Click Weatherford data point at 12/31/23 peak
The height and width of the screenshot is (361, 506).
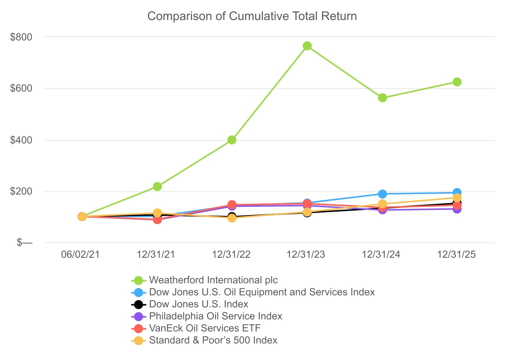click(307, 46)
